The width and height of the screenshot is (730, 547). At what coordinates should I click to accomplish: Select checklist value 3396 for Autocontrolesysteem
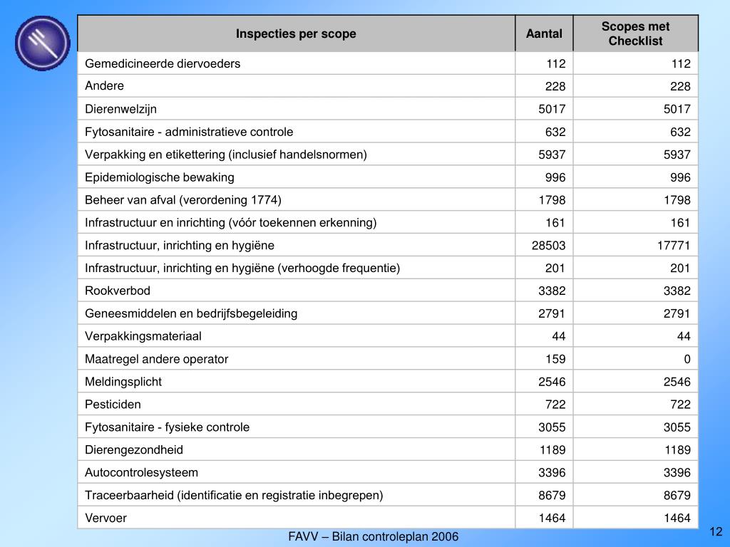(x=677, y=473)
